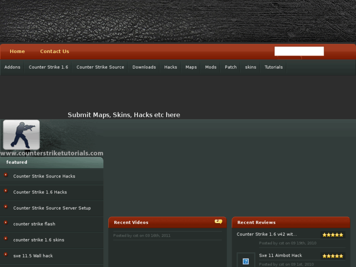This screenshot has width=356, height=267.
Task: Open counter strike 1.6 skins featured link
Action: tap(39, 240)
